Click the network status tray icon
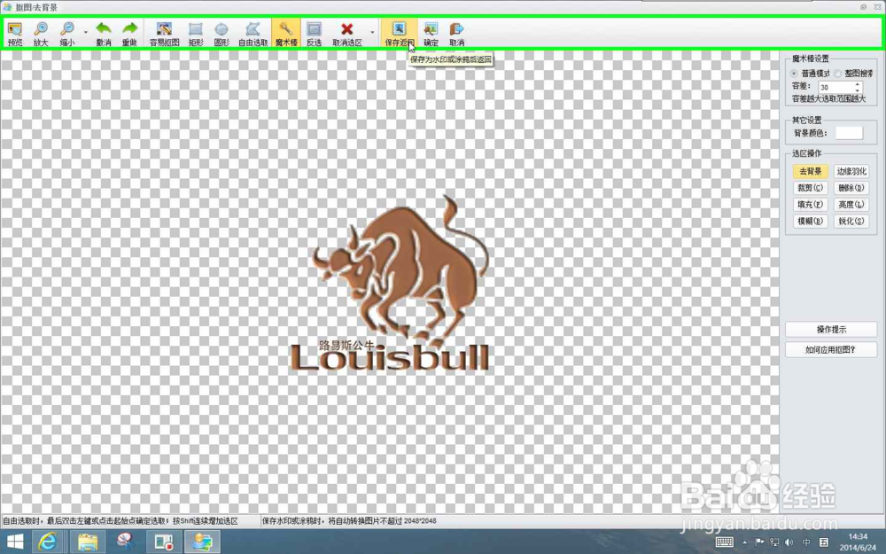886x554 pixels. click(774, 542)
